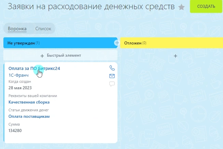Image resolution: width=223 pixels, height=149 pixels.
Task: Click the sum value 134280
Action: pyautogui.click(x=15, y=131)
